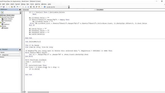Image resolution: width=165 pixels, height=93 pixels.
Task: Toggle Folders in the project pane
Action: [x=2, y=12]
